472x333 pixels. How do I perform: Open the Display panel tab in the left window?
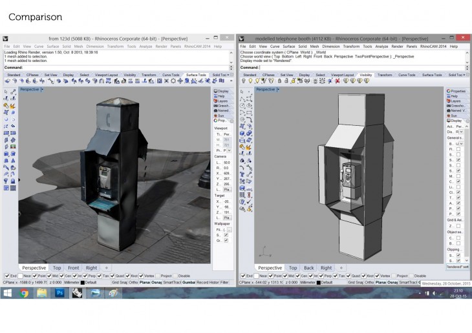click(222, 91)
